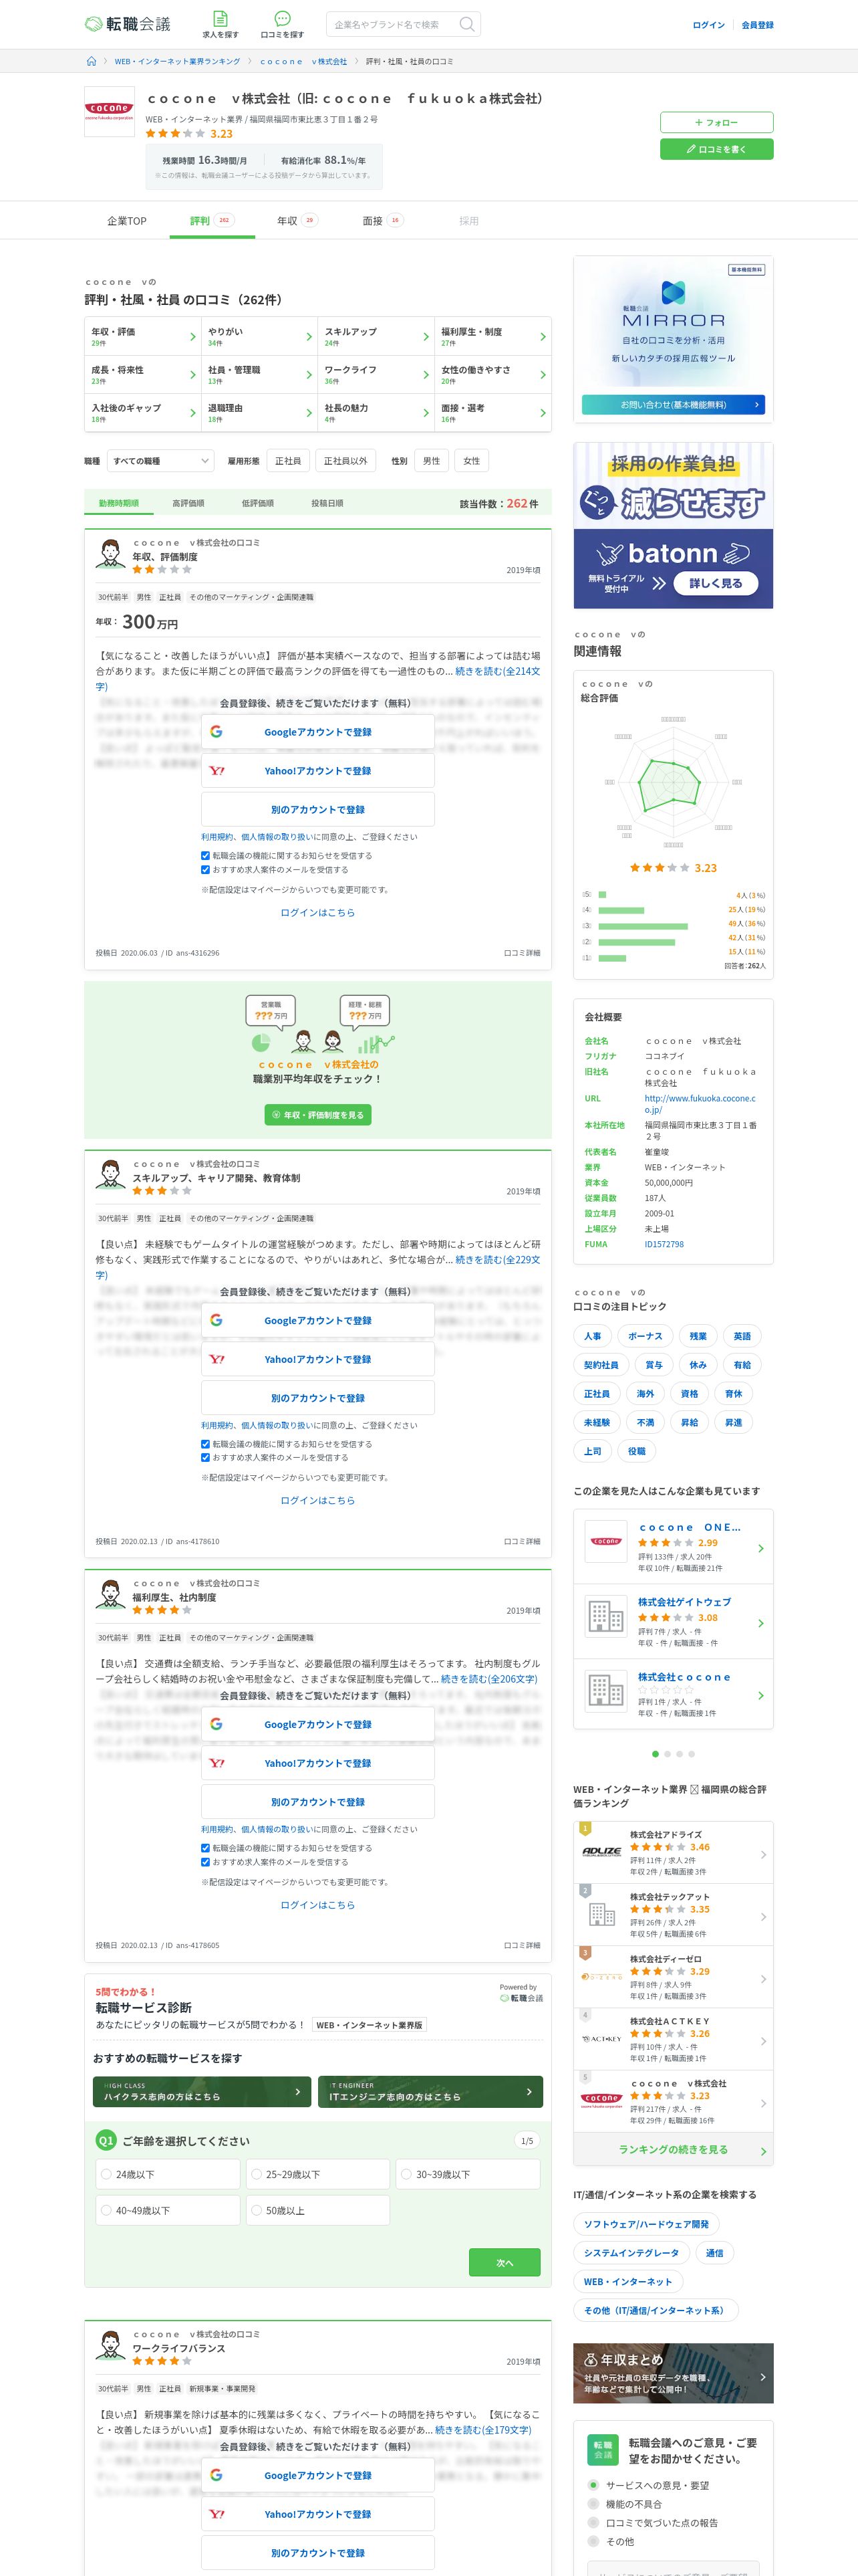Screen dimensions: 858x2576
Task: Click the 転職会議 logo in the header
Action: 128,24
